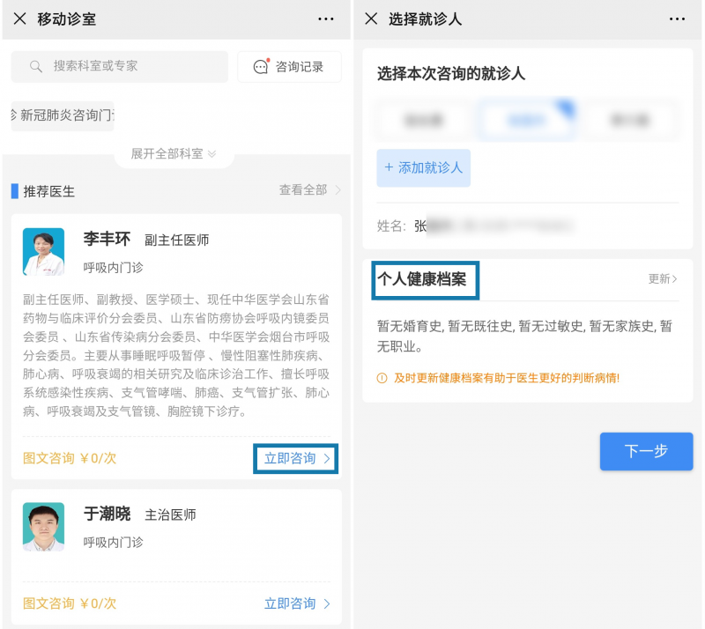Open the 个人健康档案 section heading
The image size is (705, 629).
[x=427, y=279]
